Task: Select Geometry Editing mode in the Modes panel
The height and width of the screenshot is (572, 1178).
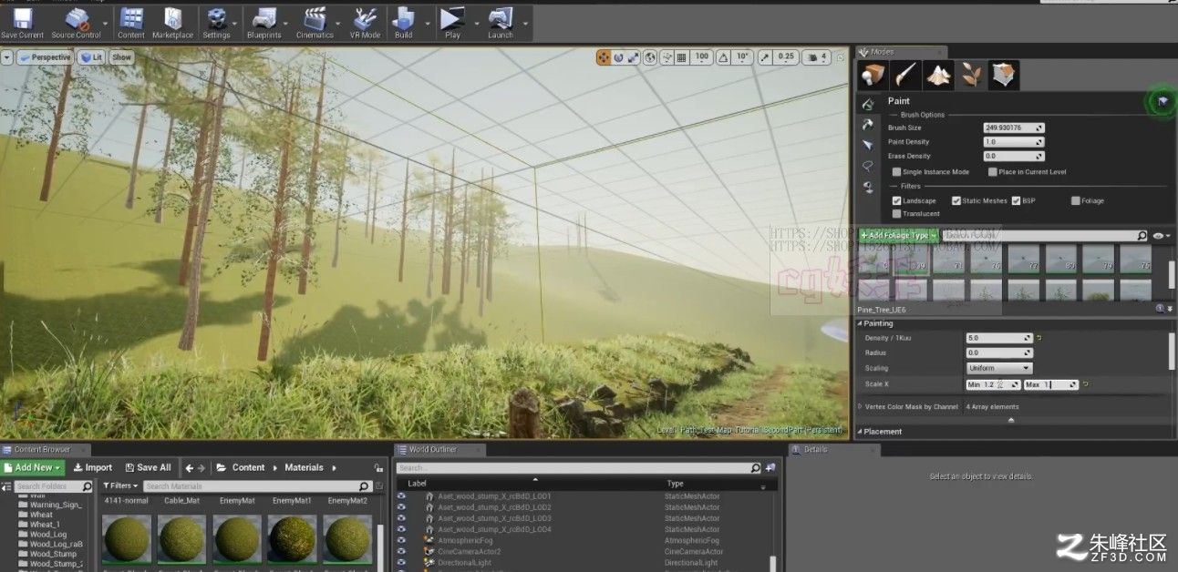Action: (1005, 76)
